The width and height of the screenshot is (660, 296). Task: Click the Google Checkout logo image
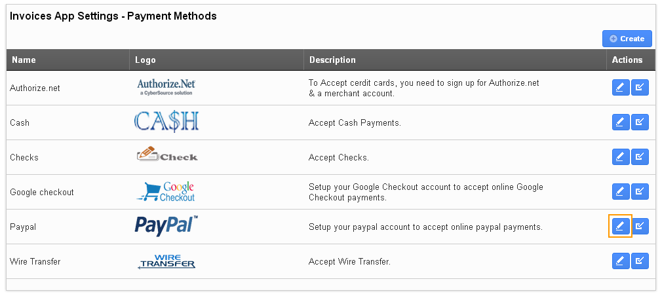165,192
